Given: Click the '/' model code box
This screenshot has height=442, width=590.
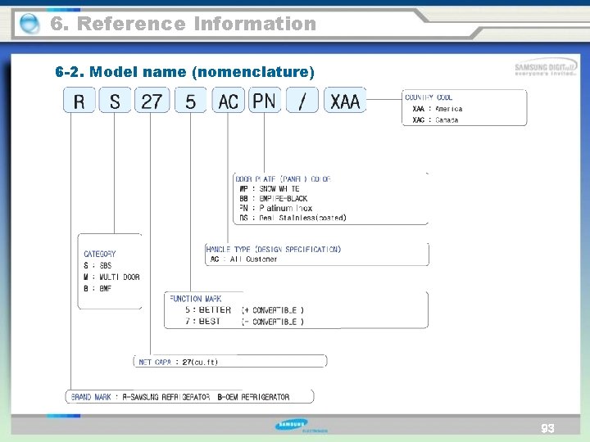Looking at the screenshot, I should coord(302,100).
